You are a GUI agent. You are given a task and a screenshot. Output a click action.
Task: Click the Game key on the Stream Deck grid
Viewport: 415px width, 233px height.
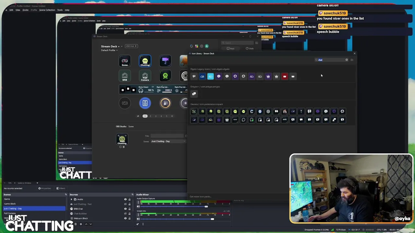(x=125, y=61)
